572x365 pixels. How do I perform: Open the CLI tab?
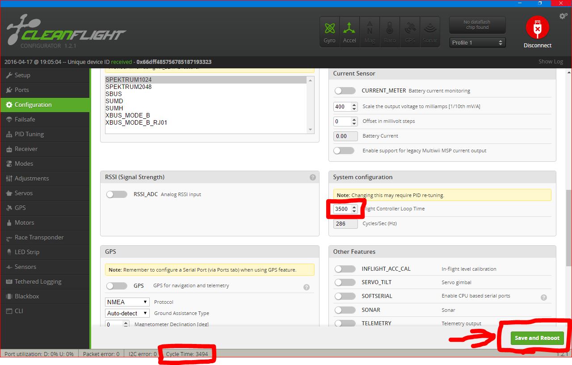click(x=45, y=311)
